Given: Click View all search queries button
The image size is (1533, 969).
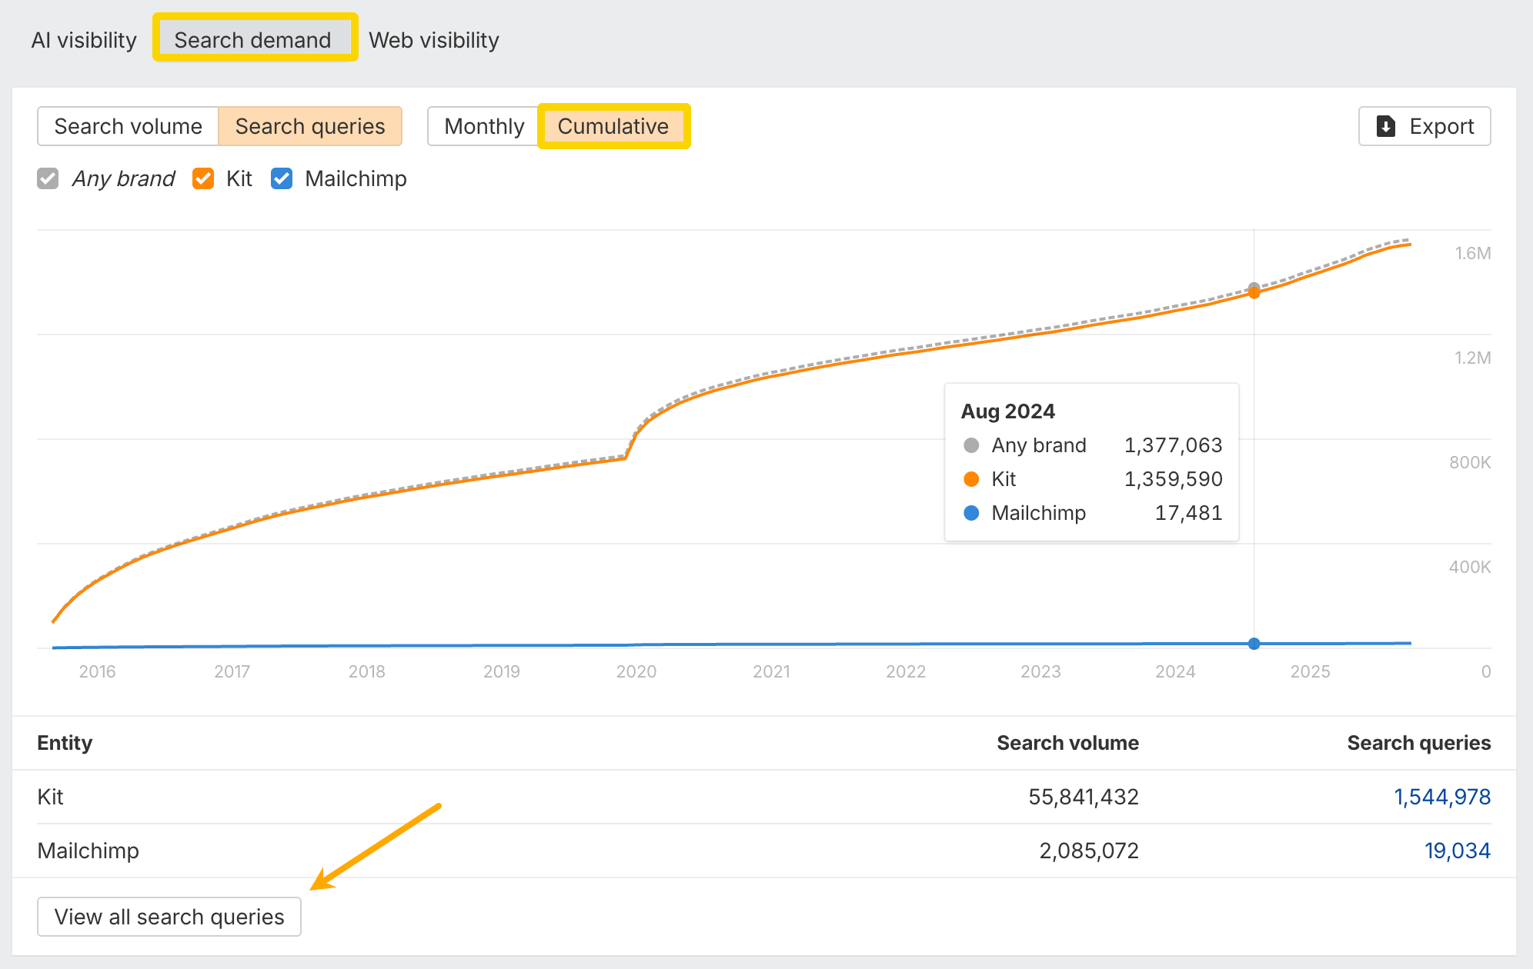Looking at the screenshot, I should 169,917.
